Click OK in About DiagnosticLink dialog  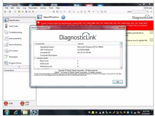coord(118,82)
